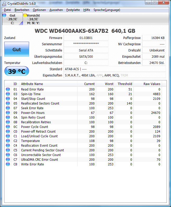
Task: Select the 'Reallocated Sectors Count' attribute name
Action: coord(40,103)
